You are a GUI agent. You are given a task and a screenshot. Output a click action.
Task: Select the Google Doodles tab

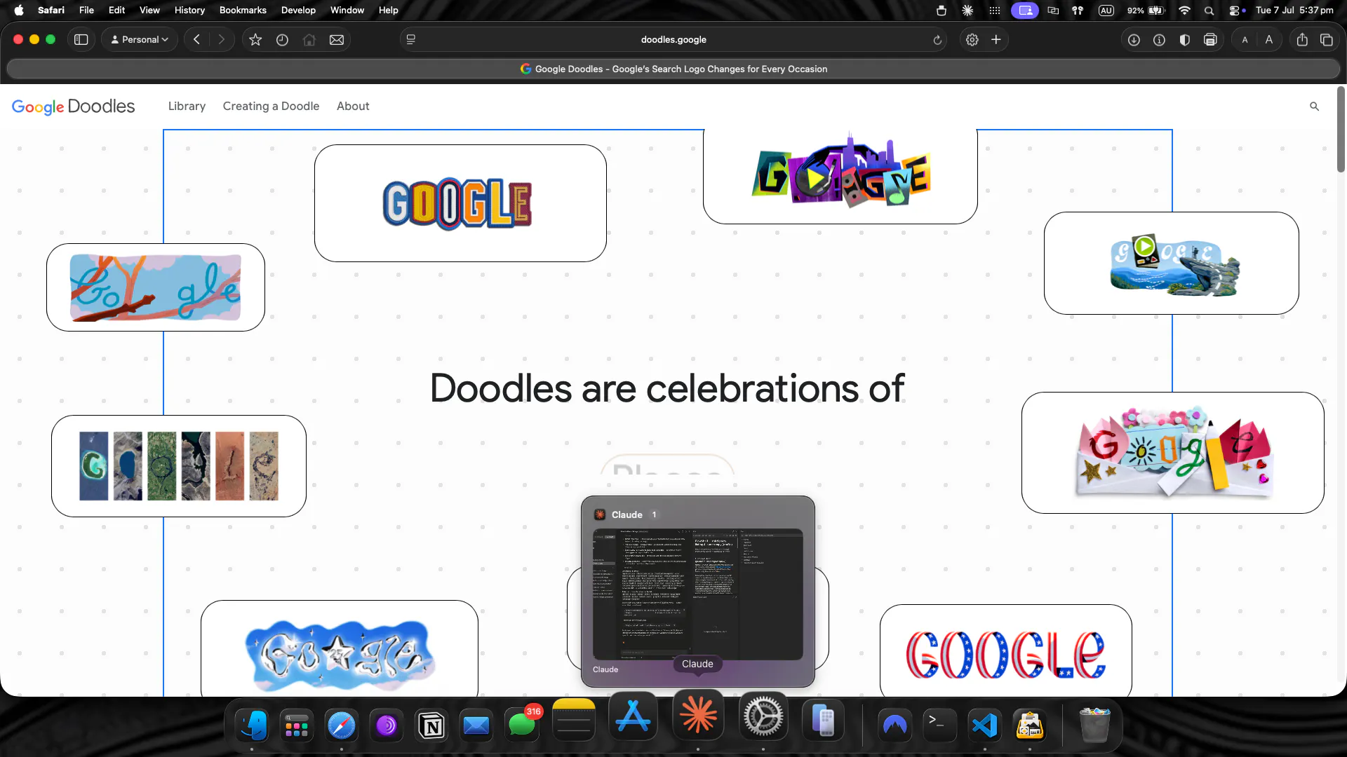click(x=673, y=69)
